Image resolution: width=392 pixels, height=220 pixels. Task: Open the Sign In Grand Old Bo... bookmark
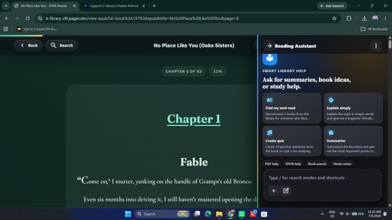pos(37,29)
